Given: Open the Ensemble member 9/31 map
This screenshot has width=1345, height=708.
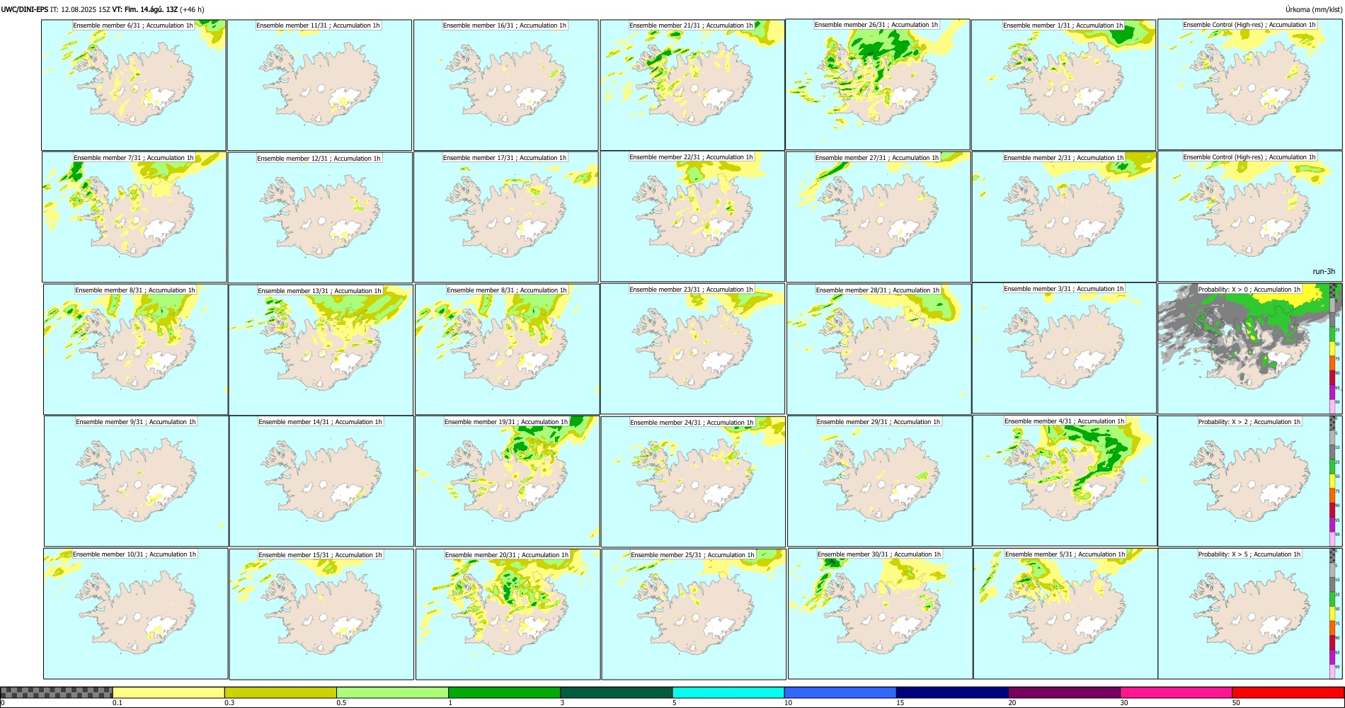Looking at the screenshot, I should 136,481.
